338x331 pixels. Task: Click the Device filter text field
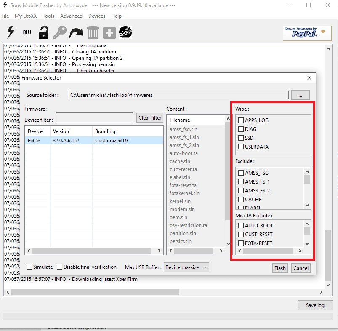pos(94,118)
